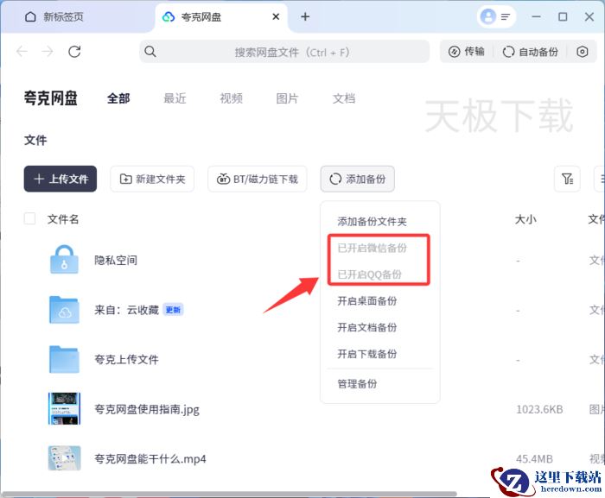Select the 文档 category tab
Screen dimensions: 605x498
[344, 98]
